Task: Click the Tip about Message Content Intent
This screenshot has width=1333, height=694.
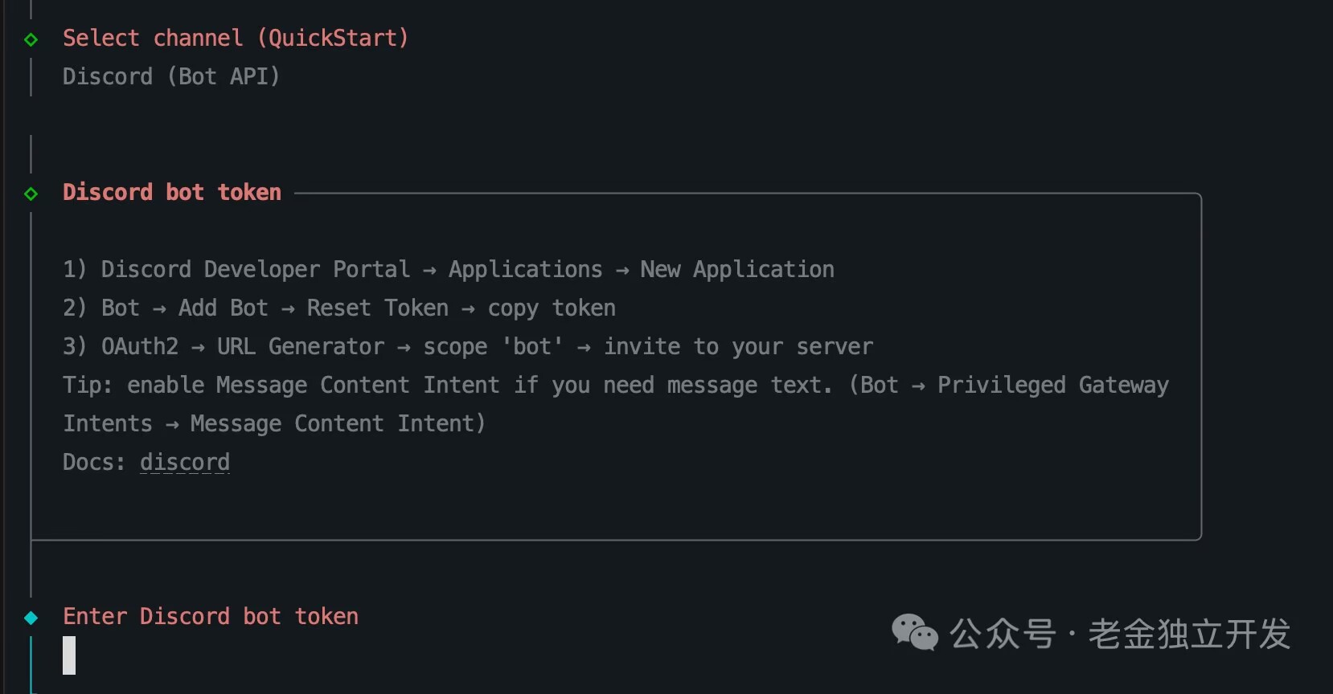Action: pos(447,386)
